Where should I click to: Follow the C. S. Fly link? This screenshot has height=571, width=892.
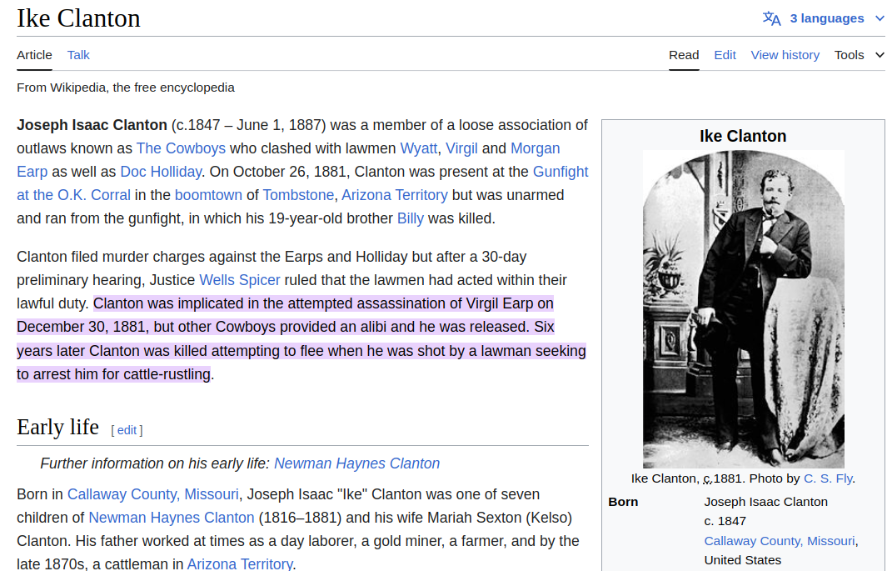click(x=827, y=478)
